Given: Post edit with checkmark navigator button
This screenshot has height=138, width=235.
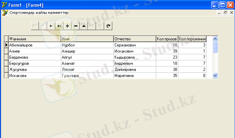Looking at the screenshot, I should click(x=92, y=26).
